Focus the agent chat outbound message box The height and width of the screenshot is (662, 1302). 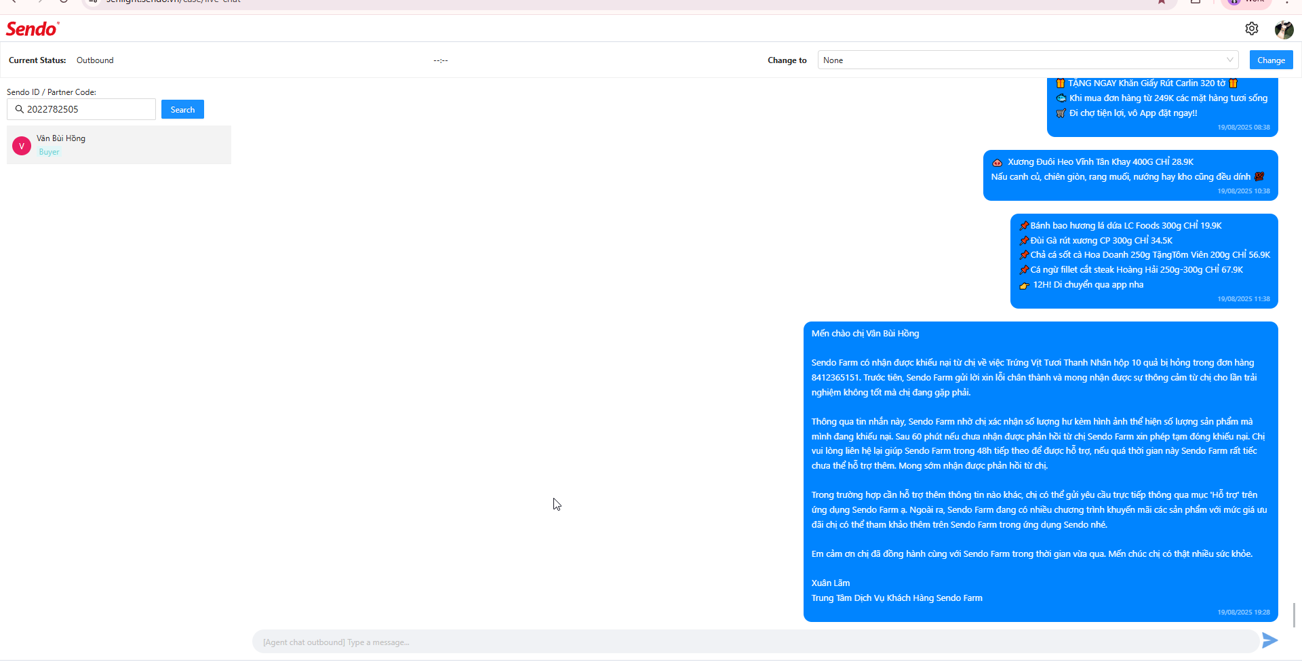(755, 642)
